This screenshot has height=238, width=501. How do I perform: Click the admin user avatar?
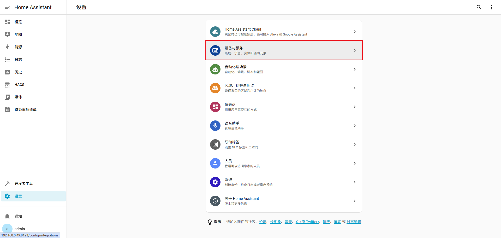(x=7, y=229)
